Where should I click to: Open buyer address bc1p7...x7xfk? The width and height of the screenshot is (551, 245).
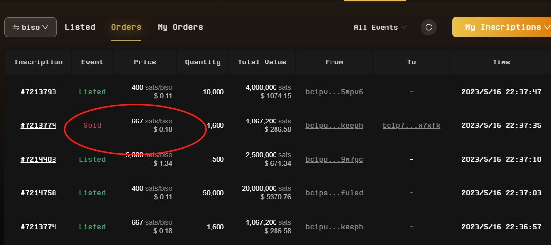coord(411,126)
